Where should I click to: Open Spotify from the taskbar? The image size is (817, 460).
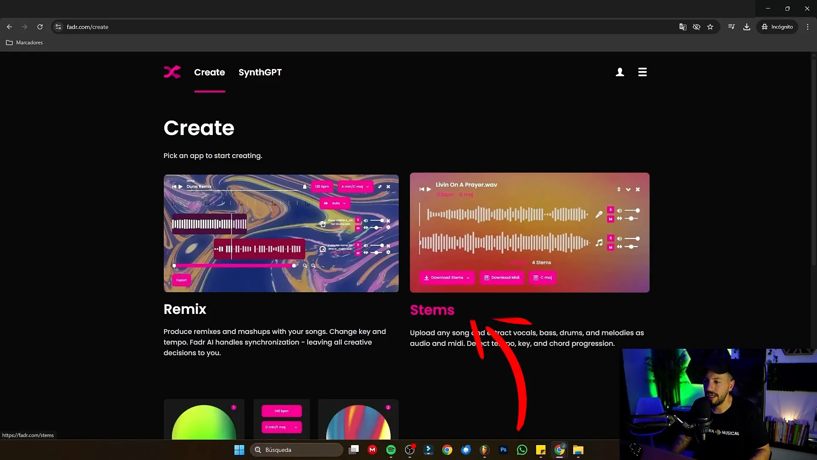pyautogui.click(x=391, y=450)
